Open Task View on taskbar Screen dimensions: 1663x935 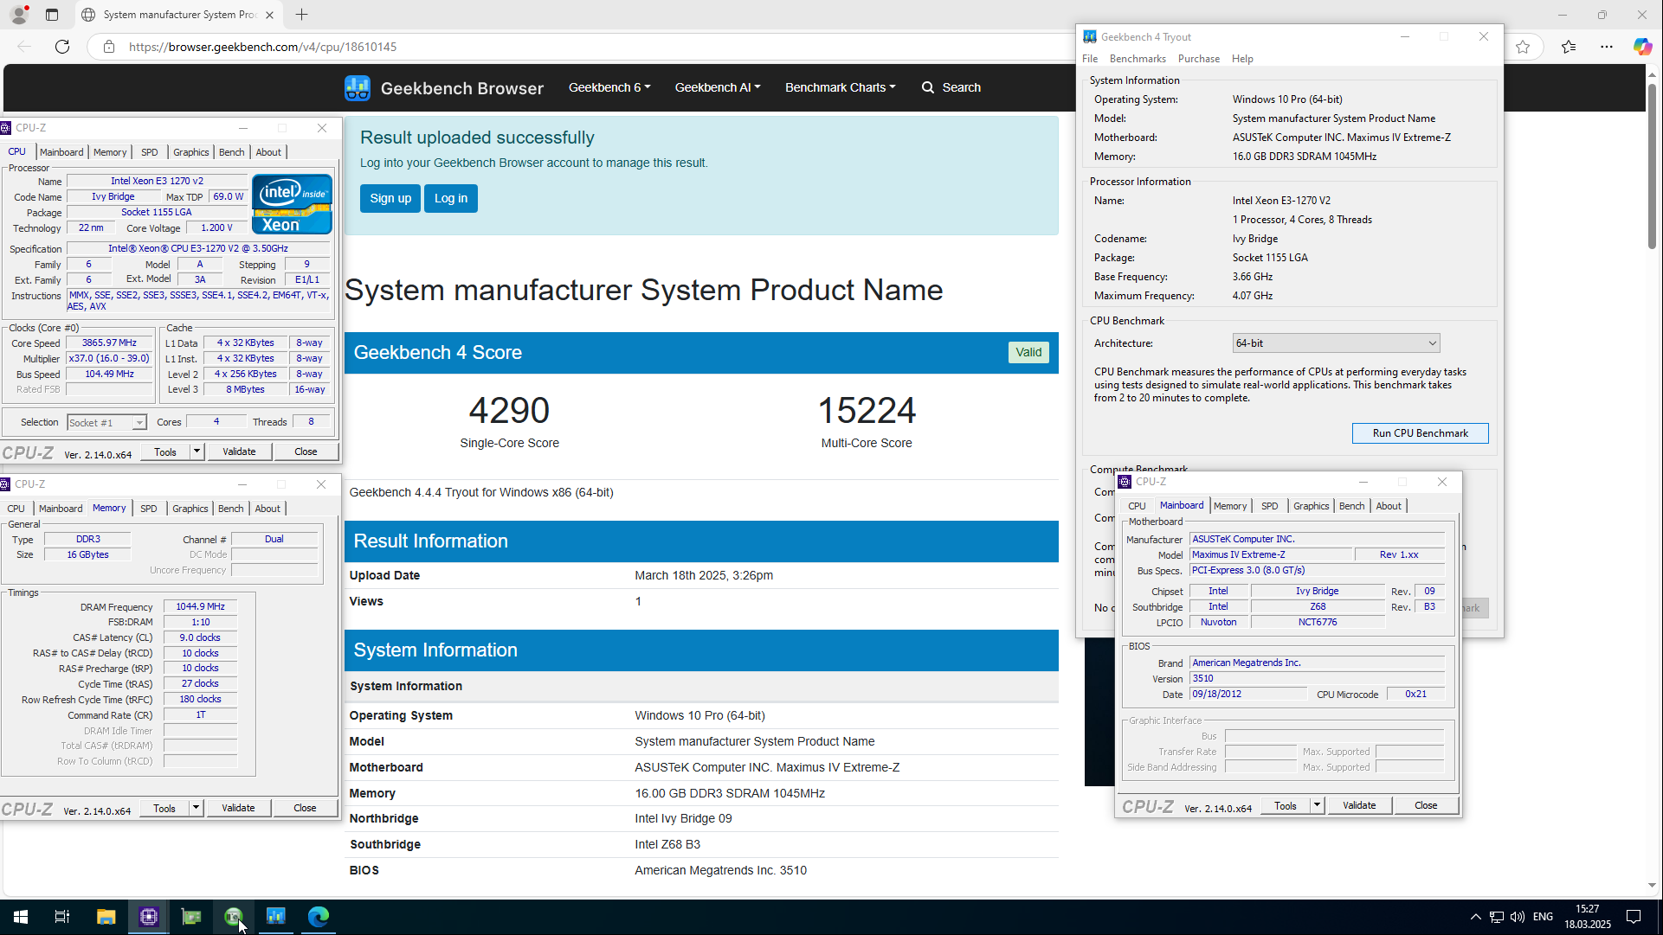62,917
